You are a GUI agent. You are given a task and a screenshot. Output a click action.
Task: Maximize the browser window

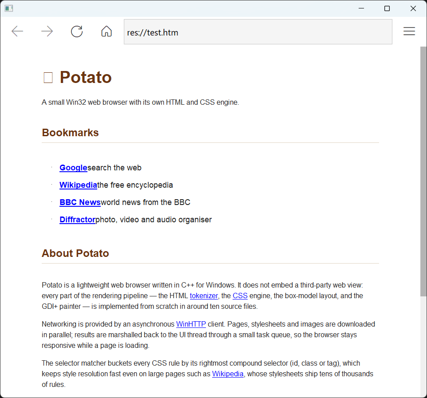pyautogui.click(x=387, y=8)
